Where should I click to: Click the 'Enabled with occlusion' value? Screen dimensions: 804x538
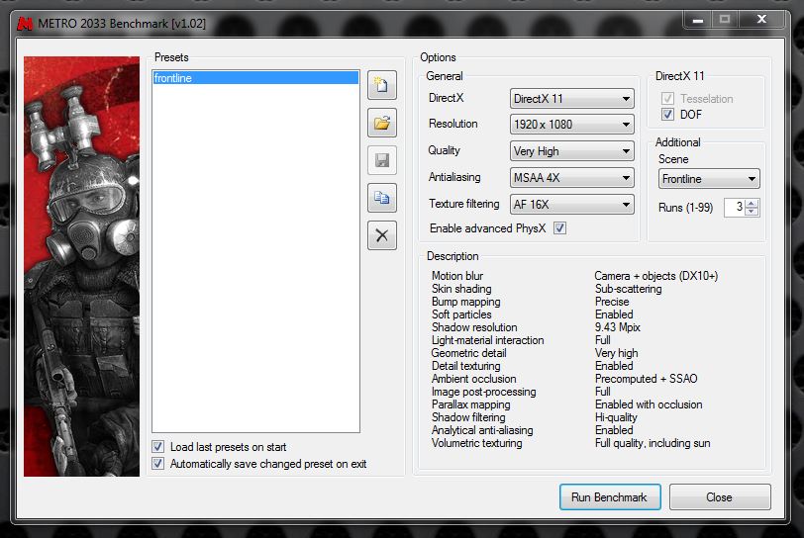pos(649,404)
